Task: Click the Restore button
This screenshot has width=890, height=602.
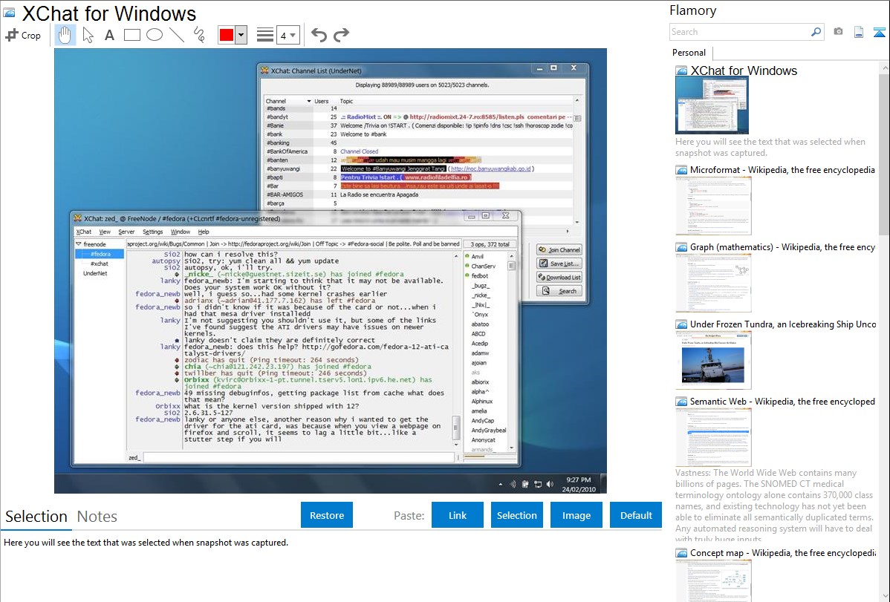Action: [327, 515]
